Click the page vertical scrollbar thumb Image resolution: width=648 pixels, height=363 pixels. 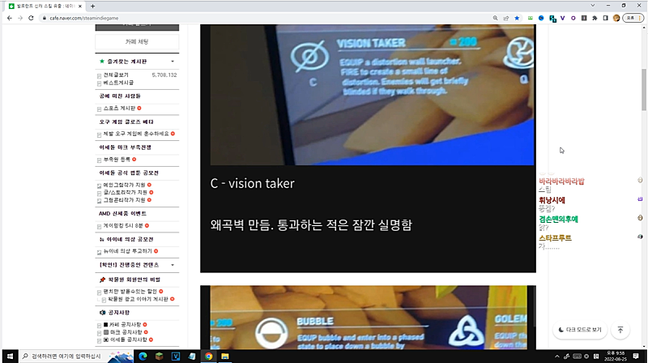tap(644, 90)
